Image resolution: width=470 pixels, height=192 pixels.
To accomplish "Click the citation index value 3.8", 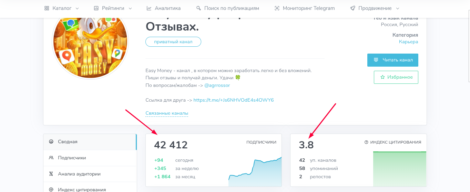I will pos(306,145).
